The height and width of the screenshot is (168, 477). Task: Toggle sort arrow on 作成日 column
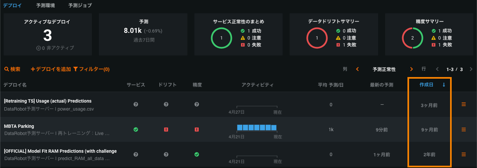coord(444,85)
